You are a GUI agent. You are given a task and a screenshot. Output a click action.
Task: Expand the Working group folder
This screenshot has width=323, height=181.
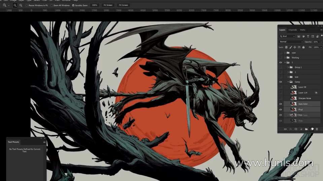click(285, 58)
